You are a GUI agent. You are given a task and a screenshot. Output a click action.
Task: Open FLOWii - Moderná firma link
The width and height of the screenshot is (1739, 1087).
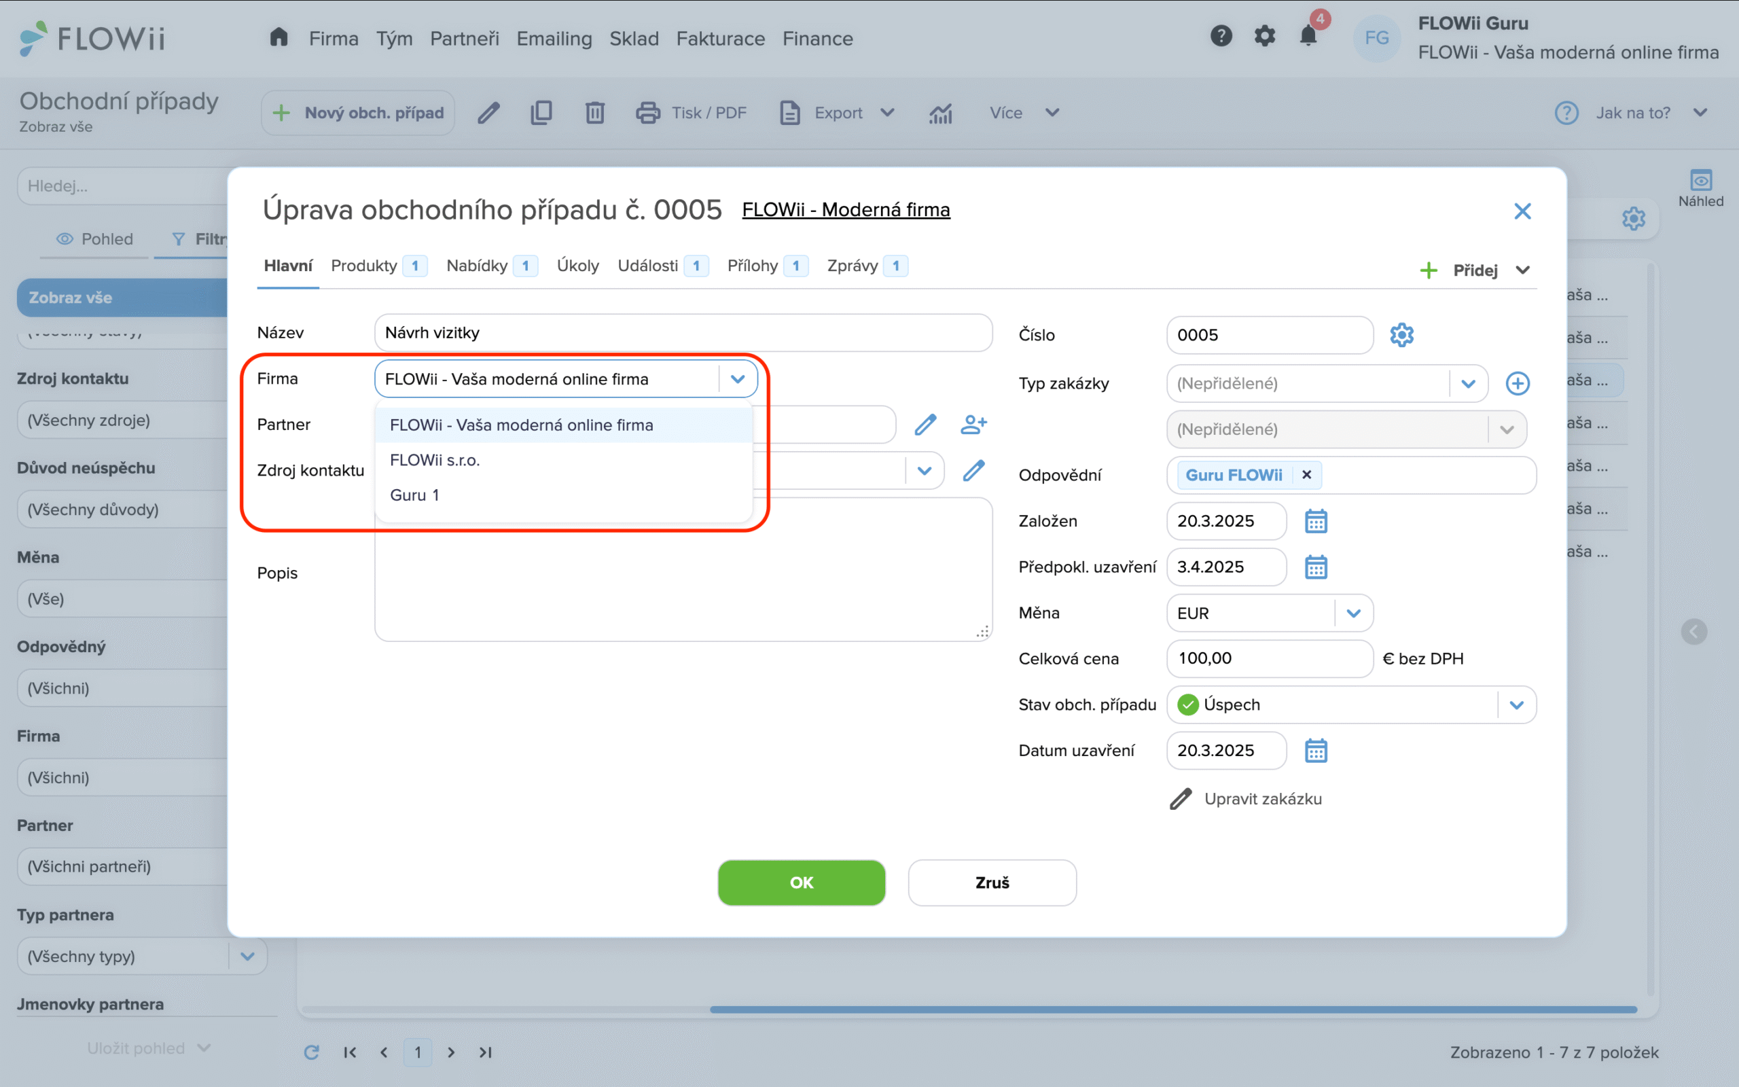tap(846, 210)
